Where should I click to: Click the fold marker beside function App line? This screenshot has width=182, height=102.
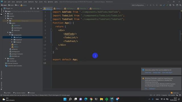[x=52, y=23]
